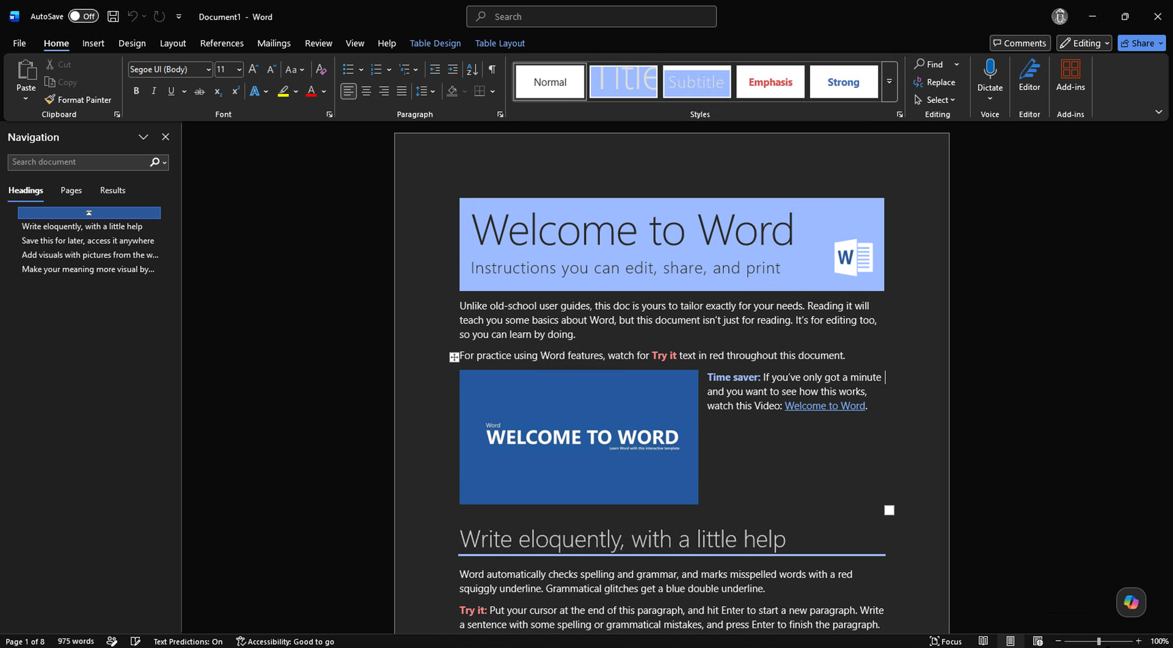This screenshot has height=648, width=1173.
Task: Click the Replace button
Action: (935, 82)
